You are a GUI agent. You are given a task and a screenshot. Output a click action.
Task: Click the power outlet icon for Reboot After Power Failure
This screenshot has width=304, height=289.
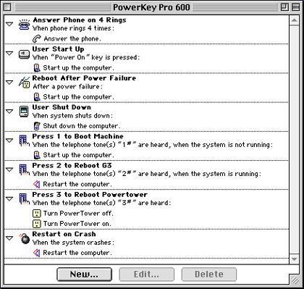point(25,83)
